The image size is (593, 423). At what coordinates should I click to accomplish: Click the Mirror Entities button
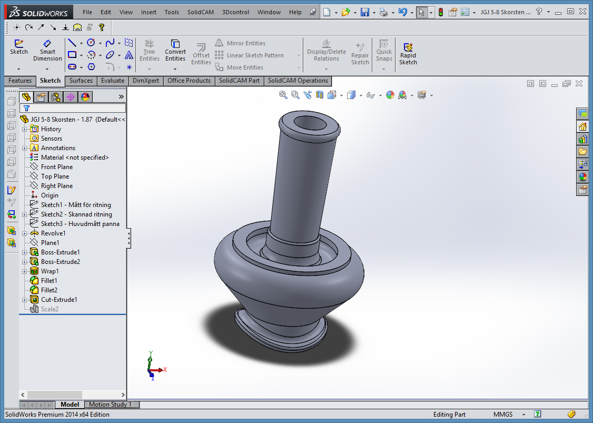pyautogui.click(x=240, y=43)
